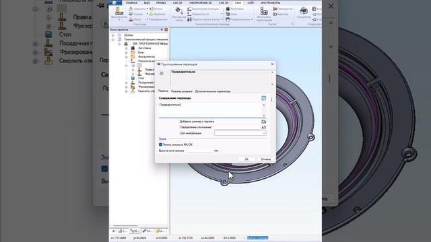
Task: Open the dropdown arrow under Фрезеровать
Action: tap(119, 20)
